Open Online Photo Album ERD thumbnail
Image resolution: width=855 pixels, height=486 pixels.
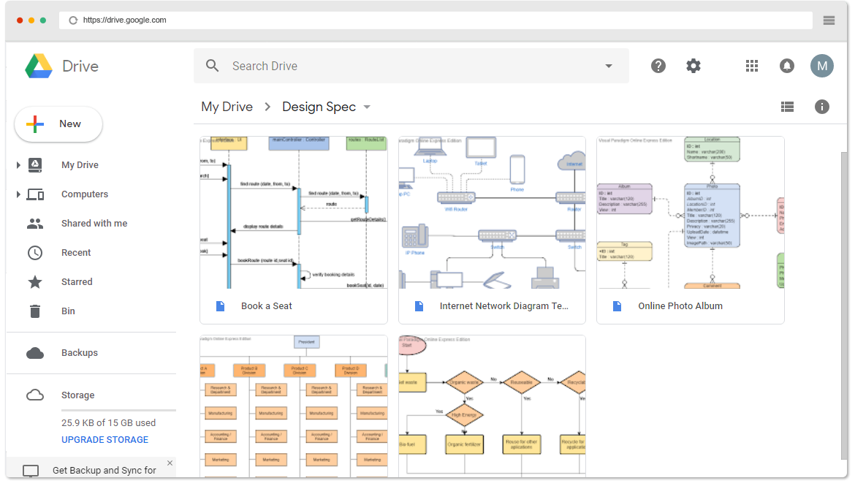click(x=691, y=213)
